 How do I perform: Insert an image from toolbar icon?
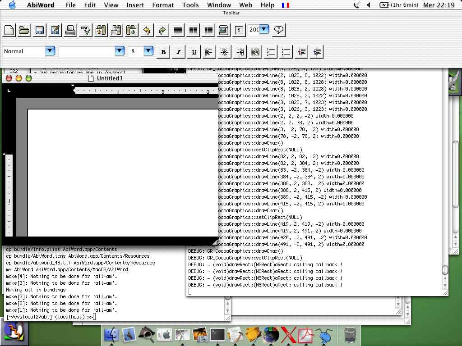(x=224, y=30)
